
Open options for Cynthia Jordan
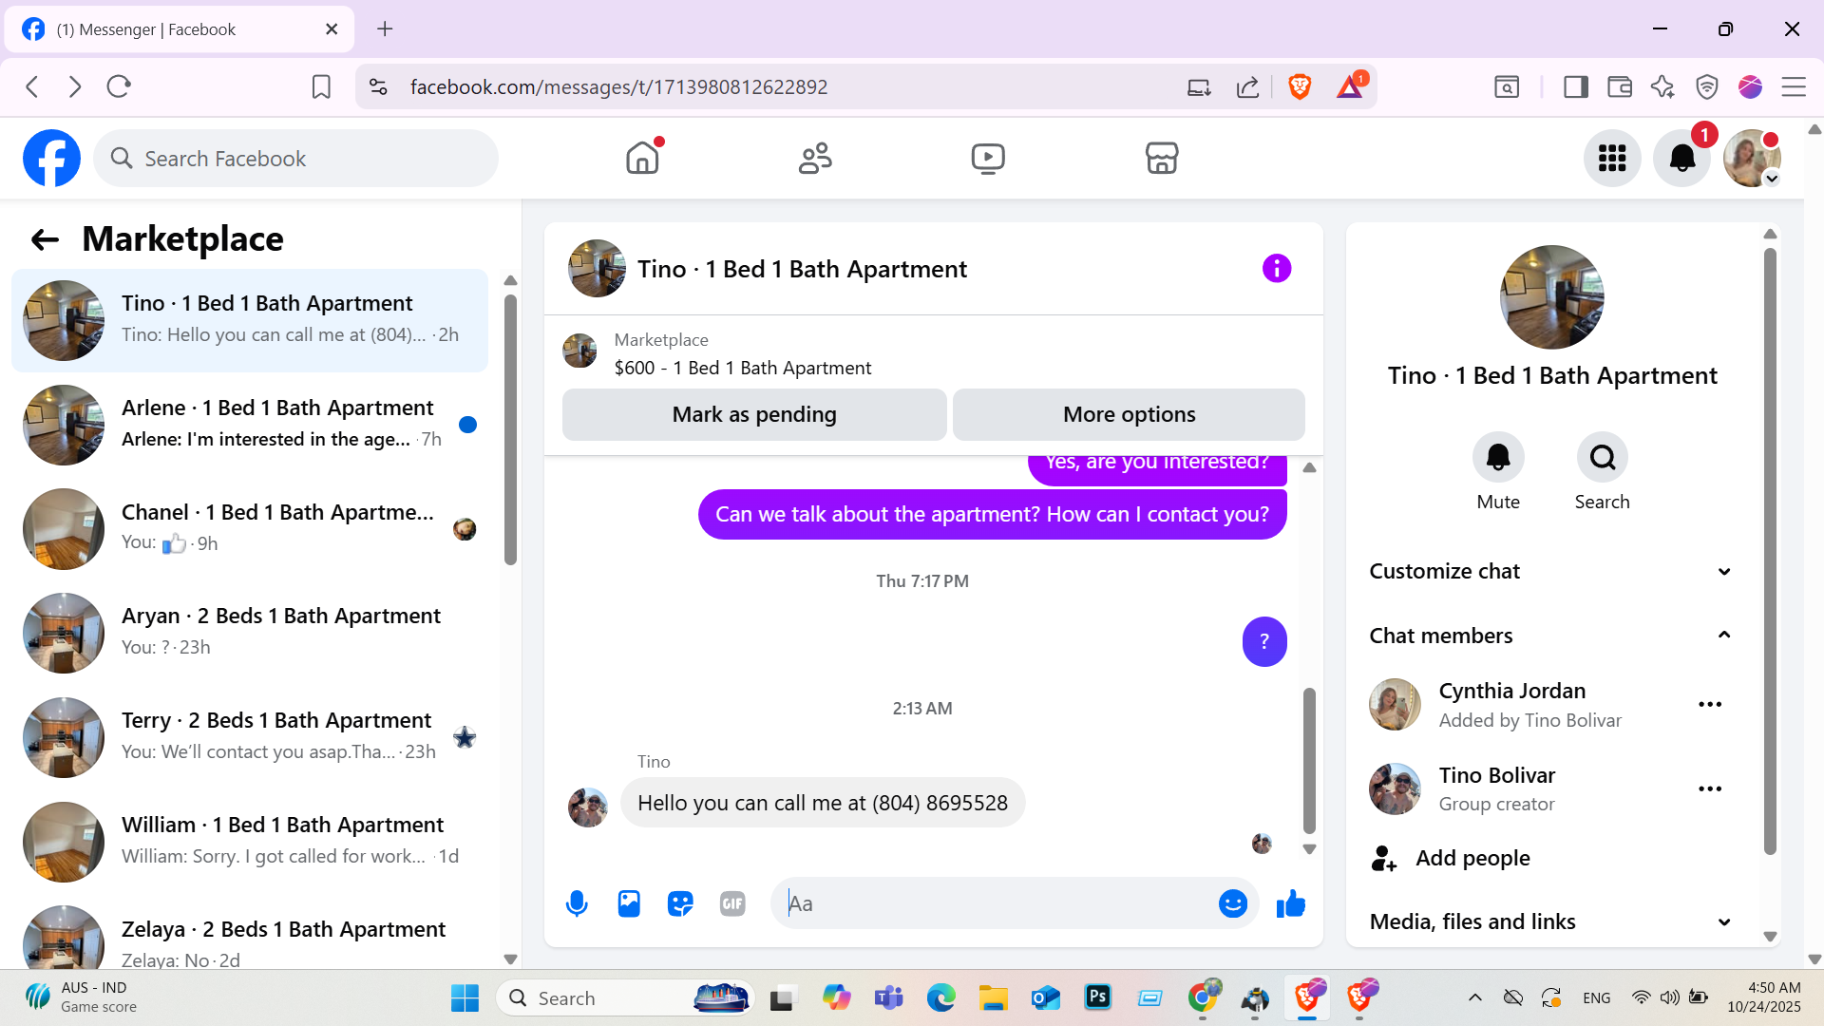click(x=1710, y=705)
